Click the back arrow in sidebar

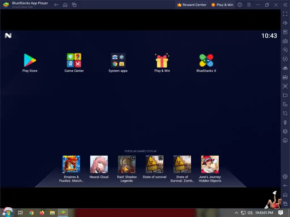click(285, 185)
